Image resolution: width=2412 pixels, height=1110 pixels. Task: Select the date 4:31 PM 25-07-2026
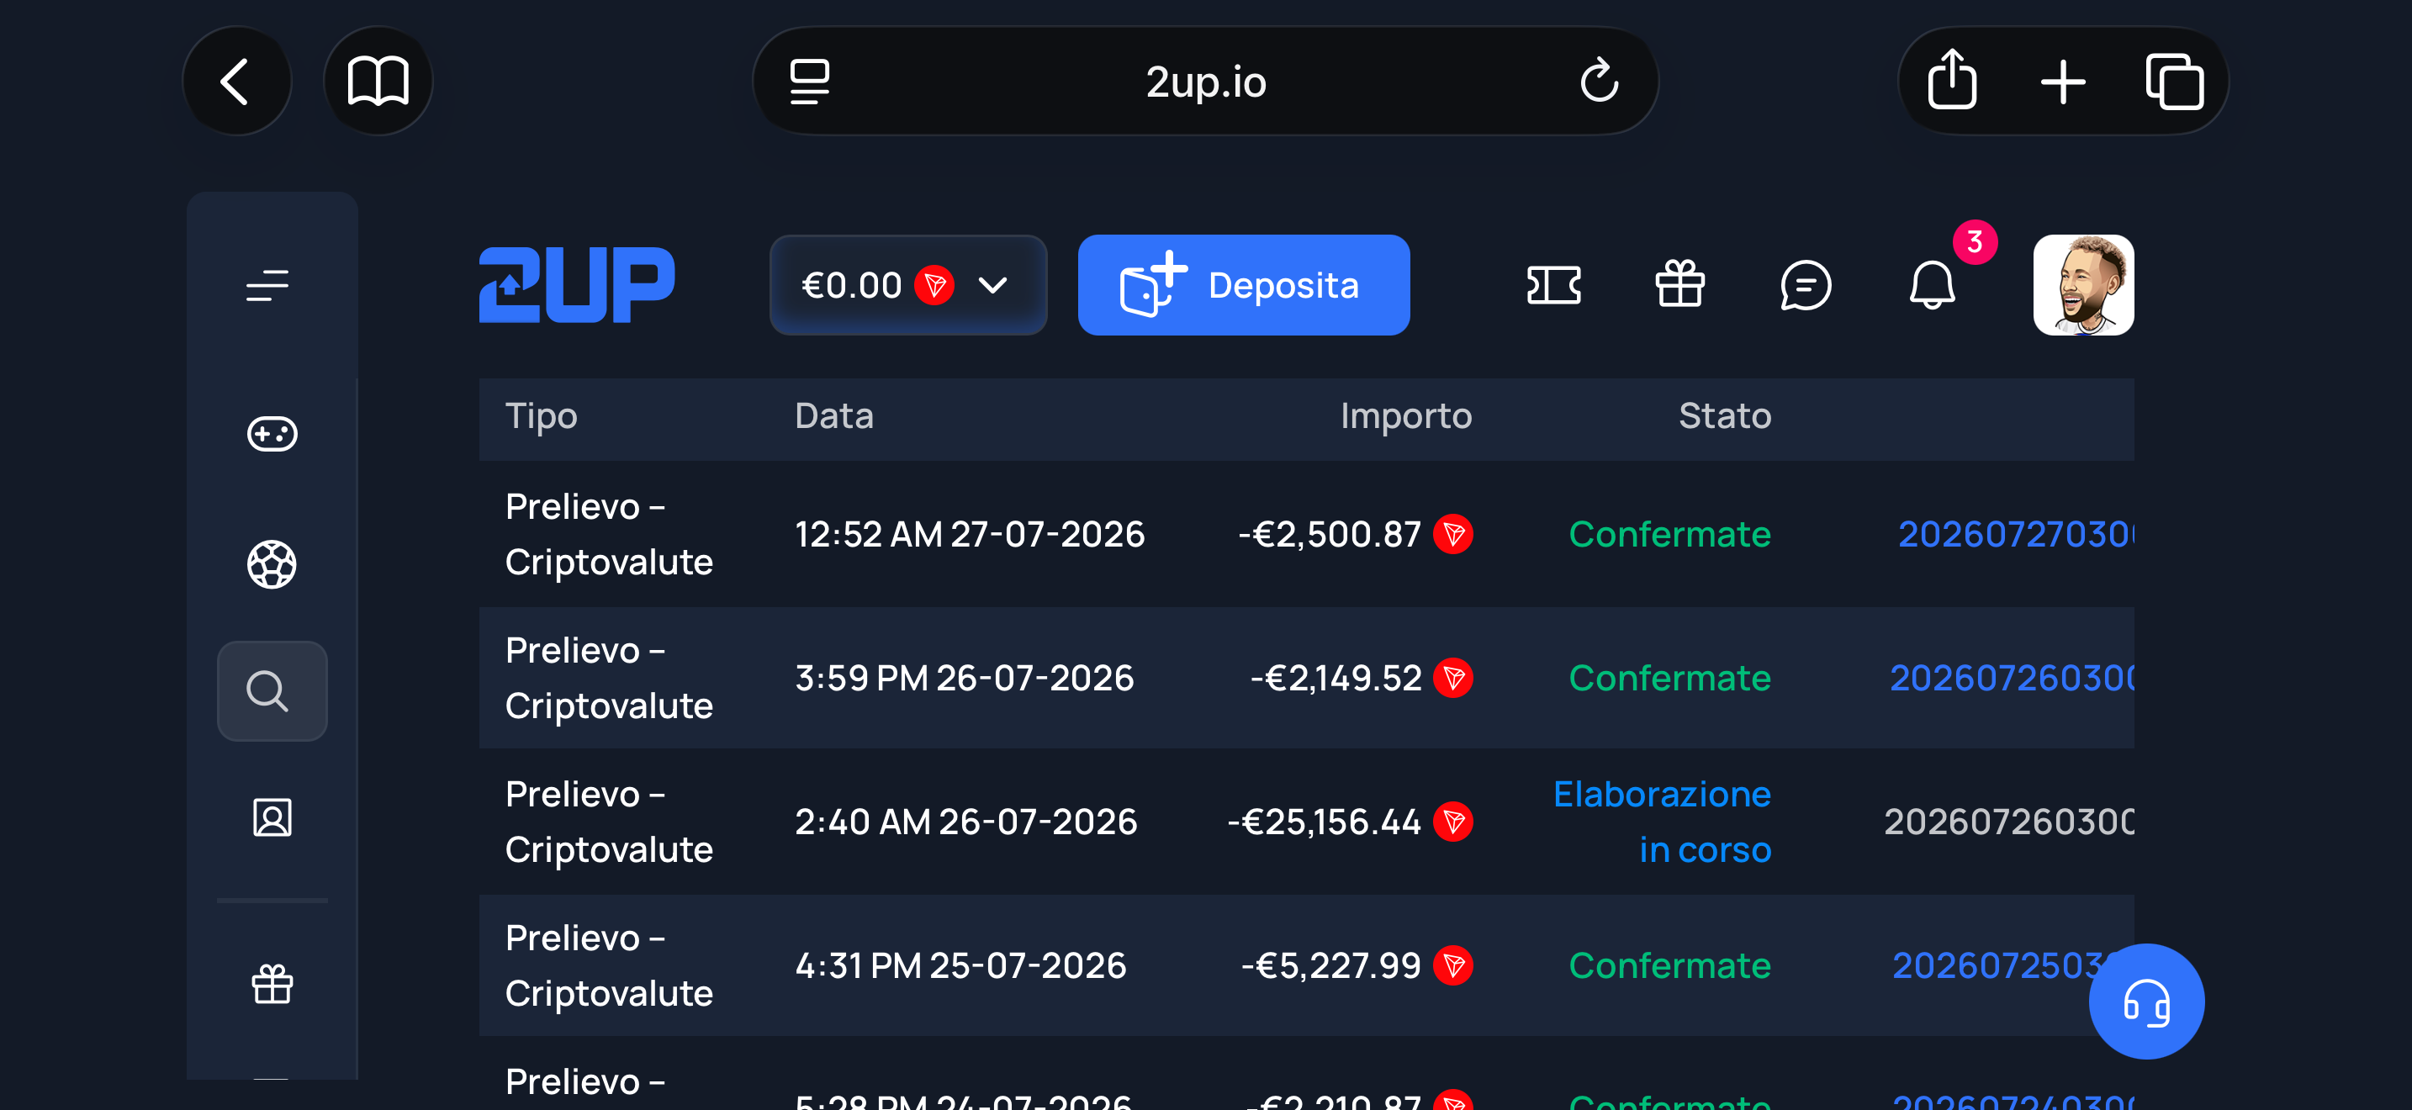pos(960,965)
